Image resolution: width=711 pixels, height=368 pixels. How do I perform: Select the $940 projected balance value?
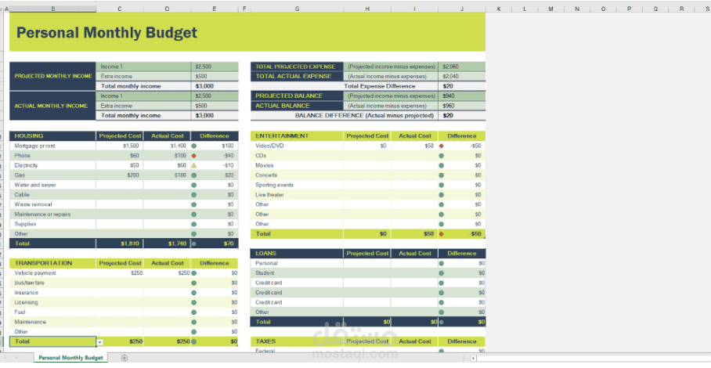click(x=462, y=96)
